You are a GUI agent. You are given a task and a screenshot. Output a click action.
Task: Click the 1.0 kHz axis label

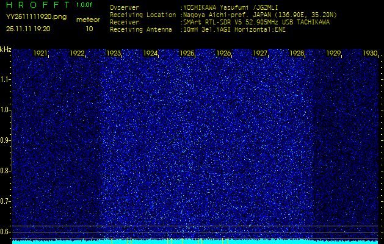tap(5, 110)
